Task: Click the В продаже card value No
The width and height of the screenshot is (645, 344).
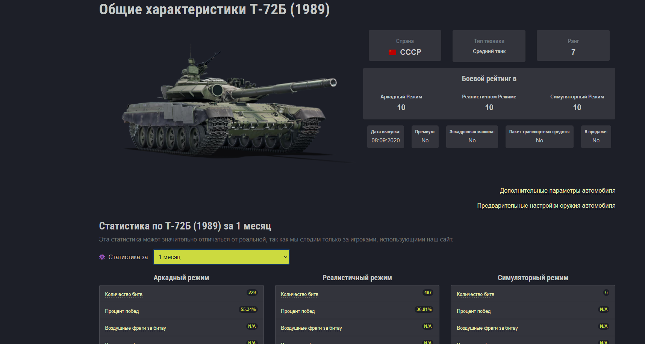Action: point(596,140)
